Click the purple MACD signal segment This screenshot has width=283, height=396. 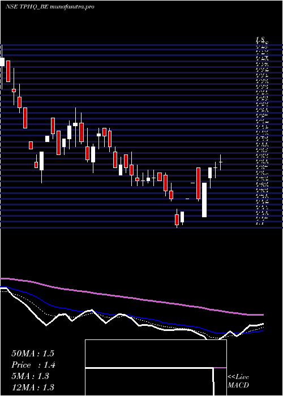(x=220, y=368)
